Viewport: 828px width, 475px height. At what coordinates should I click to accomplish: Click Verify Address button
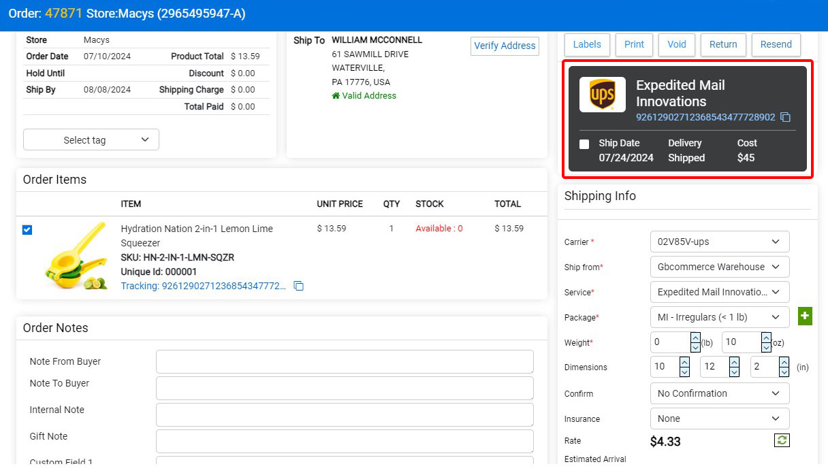[505, 46]
